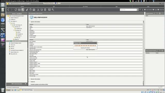Open the Edit menu

click(54, 6)
